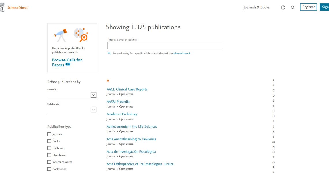Click the filter by journal title field
This screenshot has width=329, height=173.
click(165, 46)
